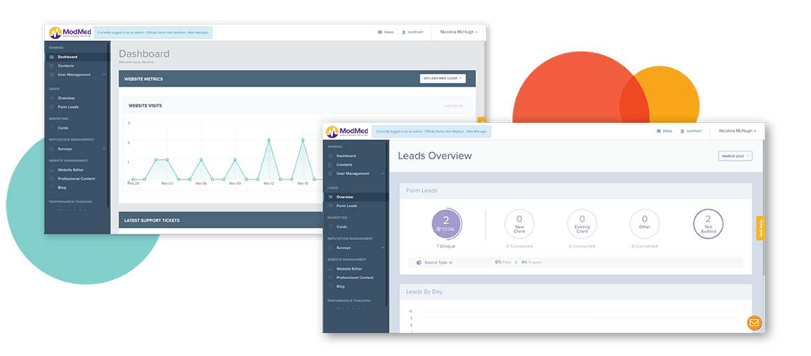The width and height of the screenshot is (811, 356).
Task: Open the website selector dropdown in Website Metrics
Action: click(443, 79)
